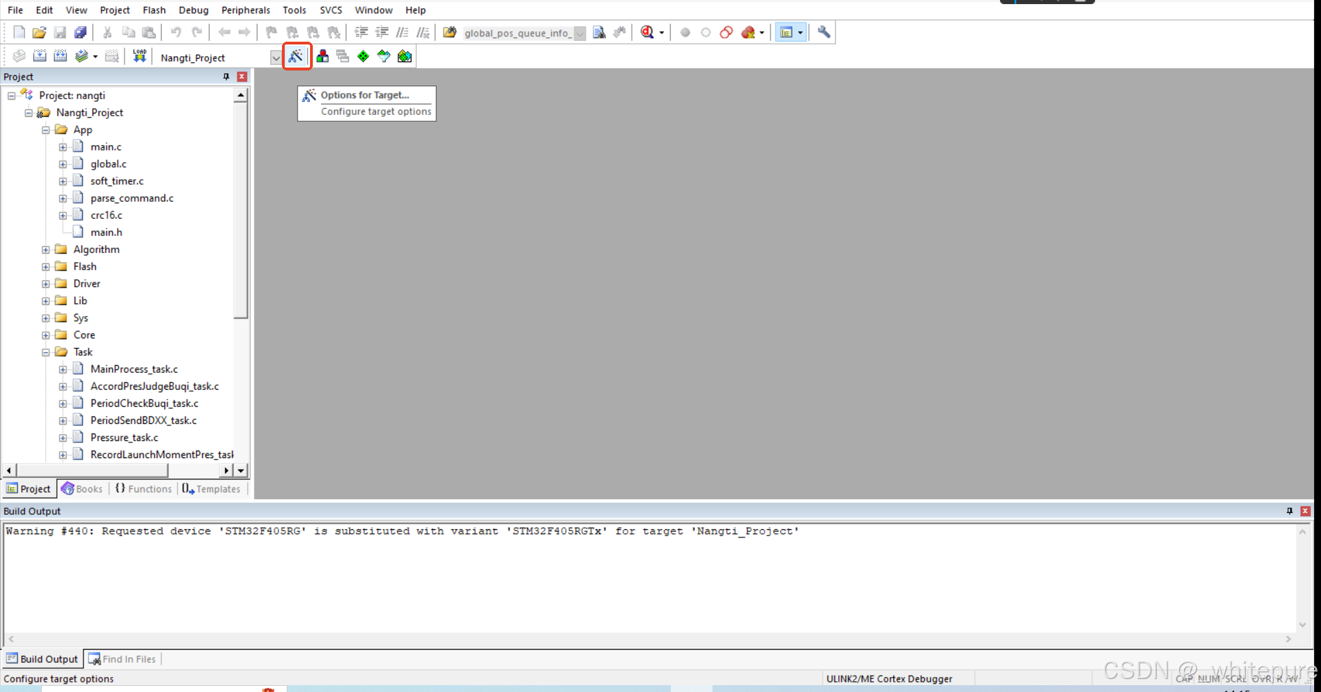Insert a bookmark with the flag icon
This screenshot has height=692, width=1321.
pyautogui.click(x=272, y=32)
